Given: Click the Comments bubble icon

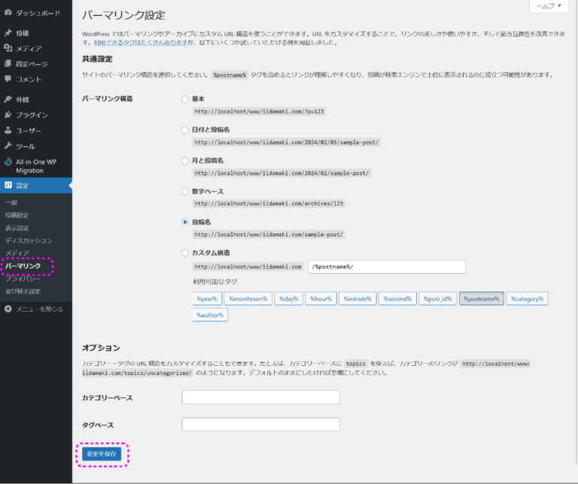Looking at the screenshot, I should tap(8, 79).
